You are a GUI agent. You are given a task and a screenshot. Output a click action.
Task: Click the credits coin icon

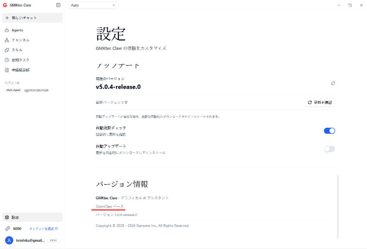coord(7,228)
